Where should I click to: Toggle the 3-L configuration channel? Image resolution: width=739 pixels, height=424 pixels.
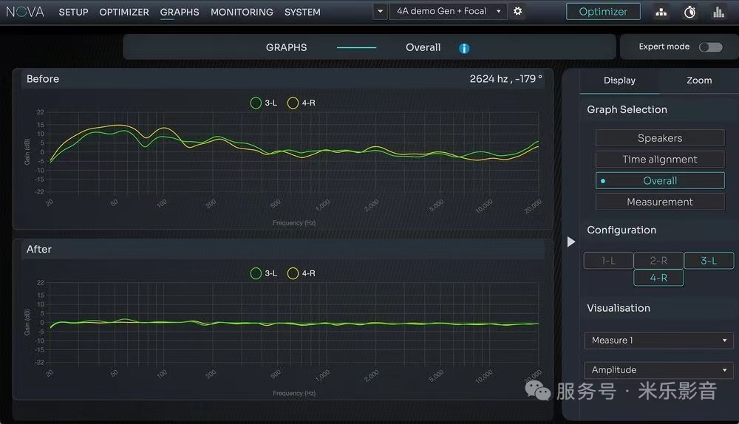point(709,260)
